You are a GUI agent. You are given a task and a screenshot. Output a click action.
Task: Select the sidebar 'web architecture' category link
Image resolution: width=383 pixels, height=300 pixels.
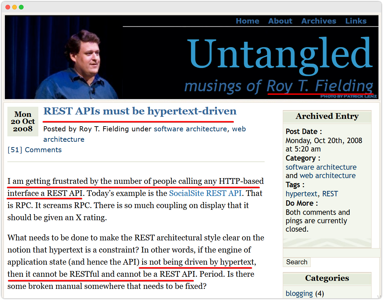coord(328,175)
